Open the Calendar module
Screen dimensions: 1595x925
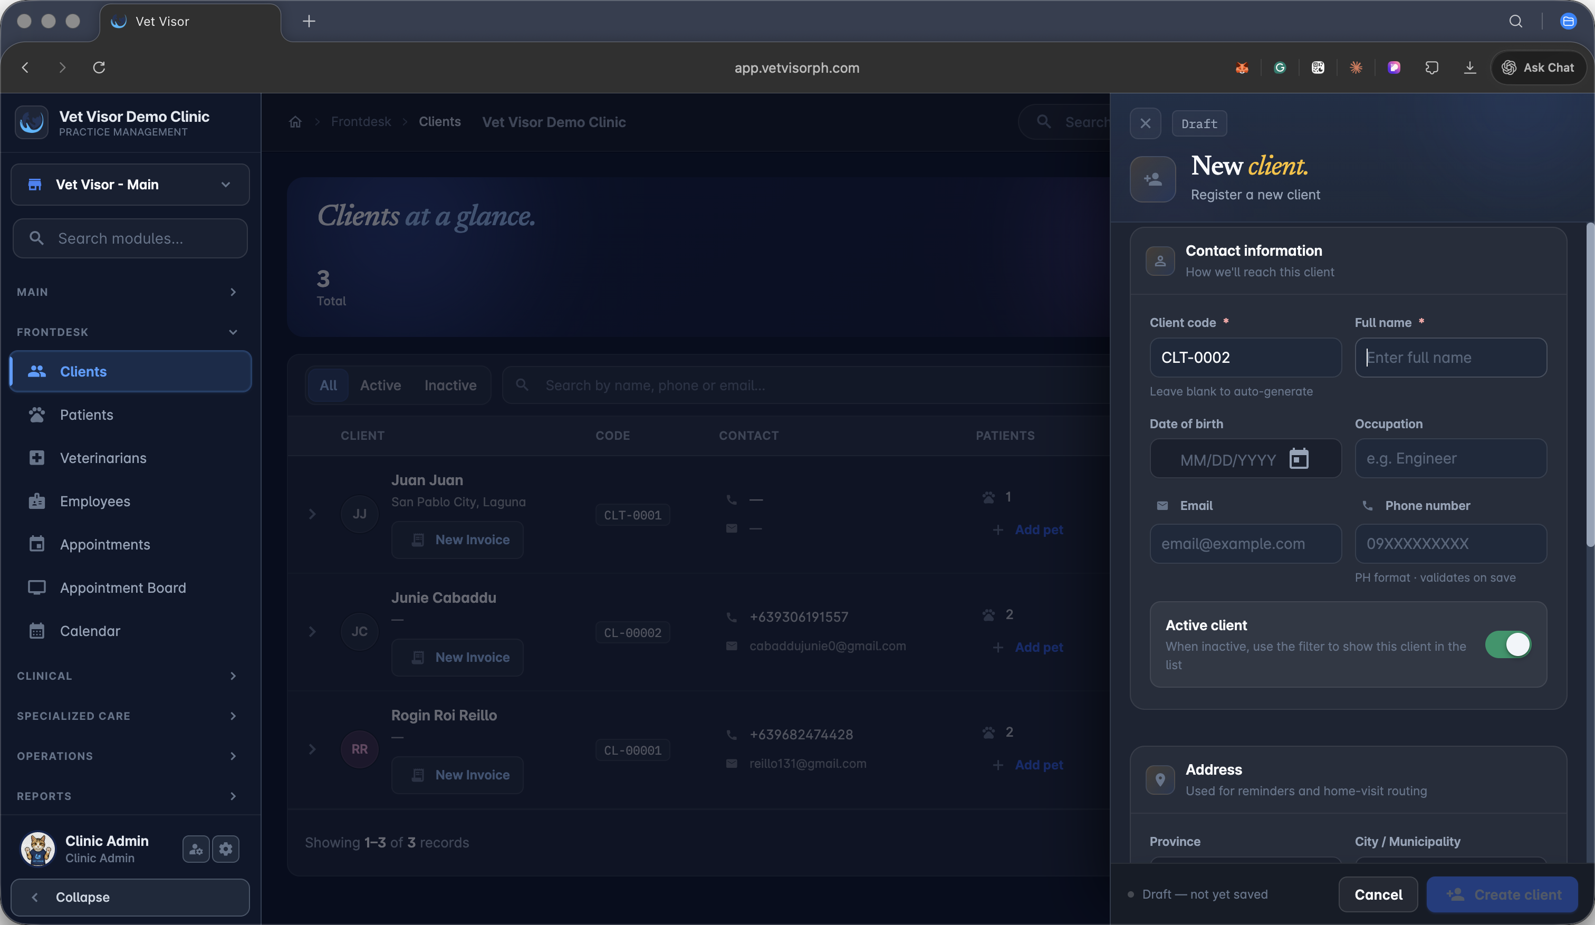click(130, 631)
